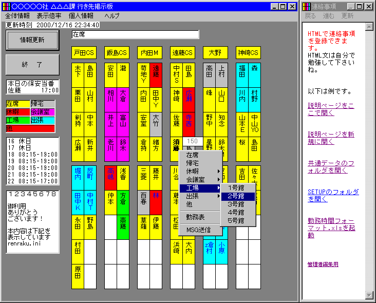Click the 飯島CS group header
The width and height of the screenshot is (376, 303).
[117, 53]
